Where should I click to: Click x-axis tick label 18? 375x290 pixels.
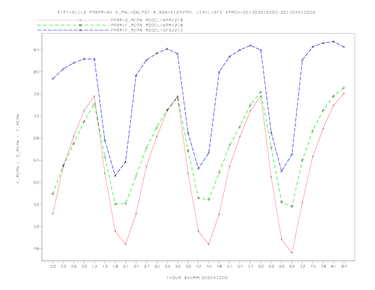pos(115,266)
